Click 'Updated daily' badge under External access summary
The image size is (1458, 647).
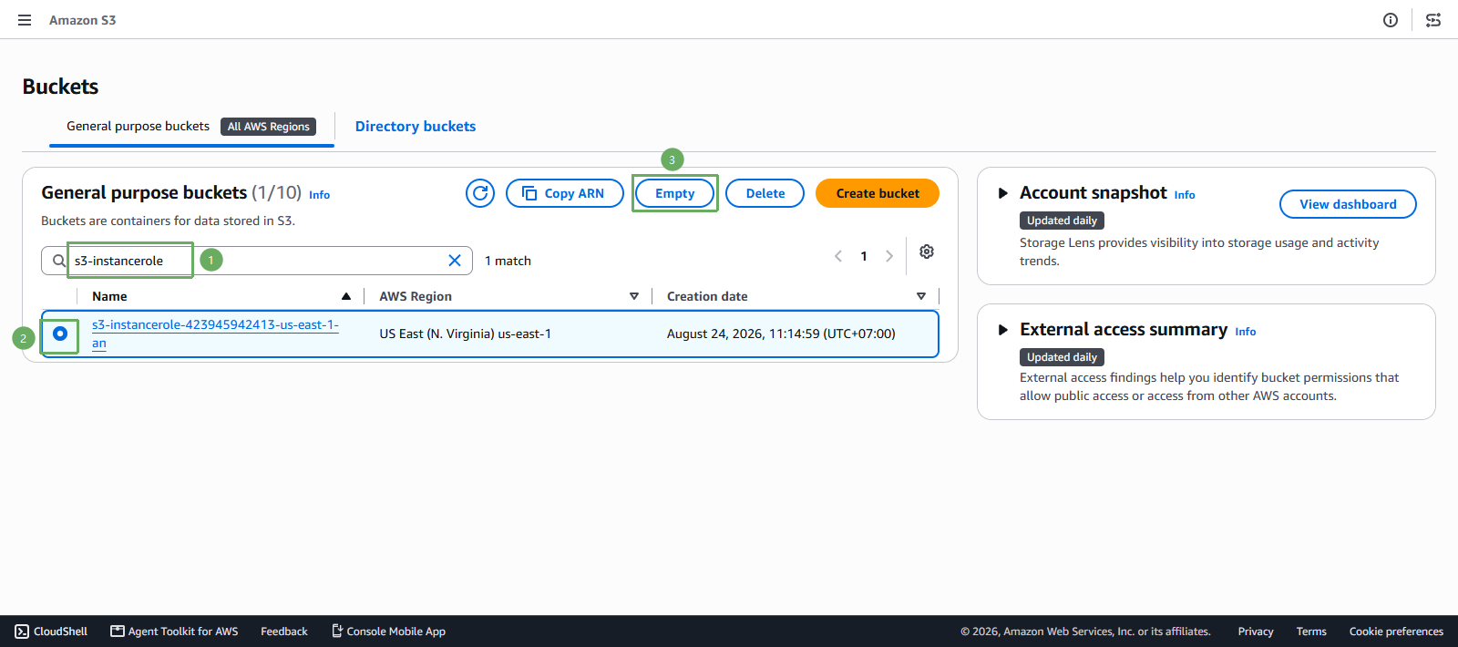point(1062,357)
